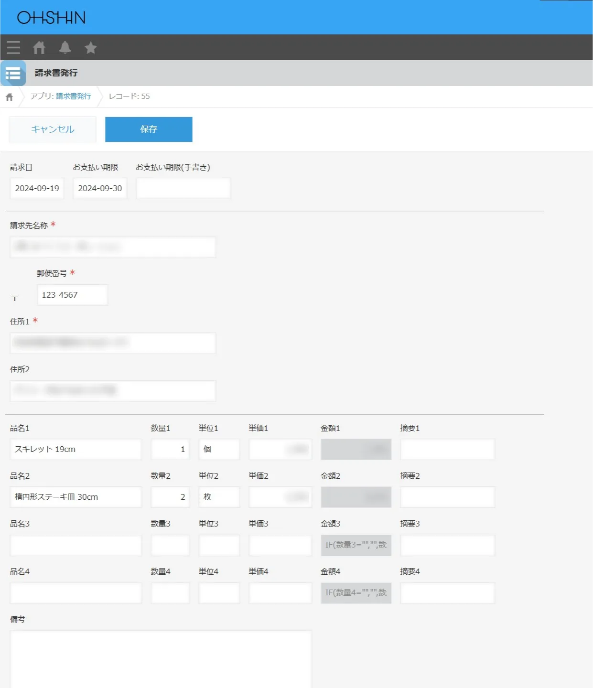Select the 請求日 date field
The height and width of the screenshot is (688, 593).
coord(37,188)
